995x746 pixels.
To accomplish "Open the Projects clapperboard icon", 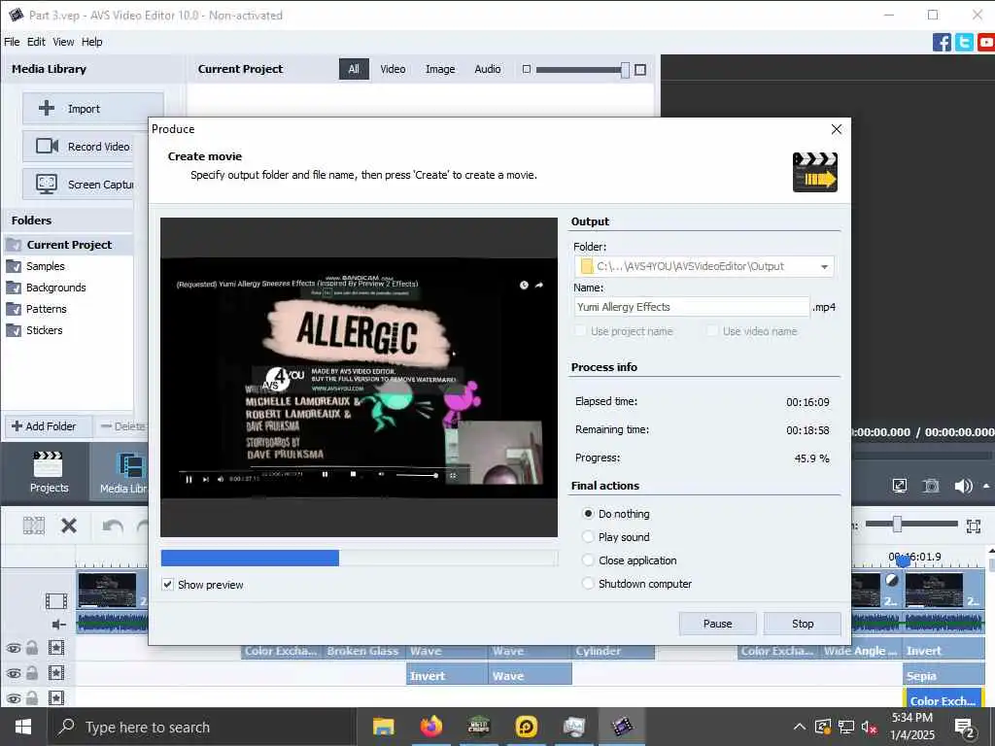I will point(49,463).
